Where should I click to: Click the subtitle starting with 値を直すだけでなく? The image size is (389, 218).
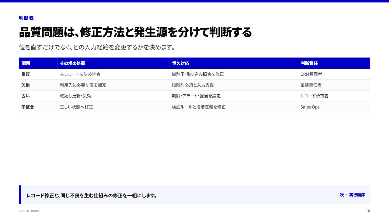tap(97, 47)
